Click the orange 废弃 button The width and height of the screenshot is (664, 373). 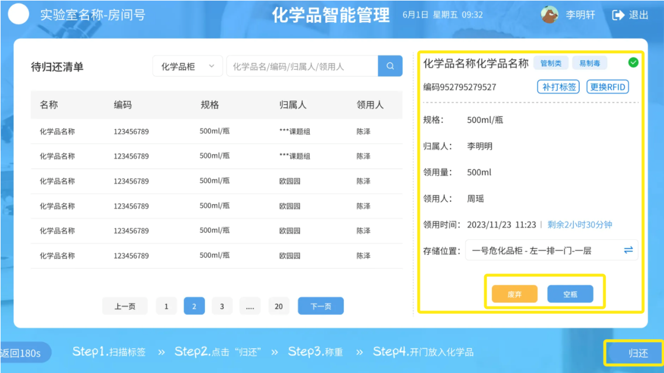(515, 294)
